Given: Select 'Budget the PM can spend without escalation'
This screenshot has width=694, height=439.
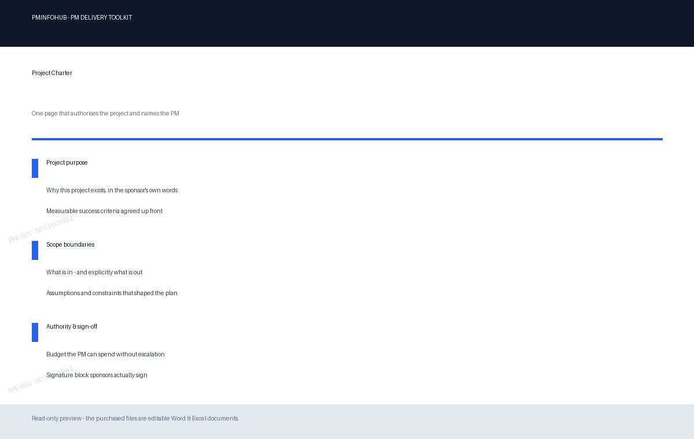Looking at the screenshot, I should 105,354.
